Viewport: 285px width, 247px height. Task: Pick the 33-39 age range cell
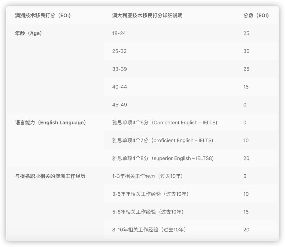point(120,69)
